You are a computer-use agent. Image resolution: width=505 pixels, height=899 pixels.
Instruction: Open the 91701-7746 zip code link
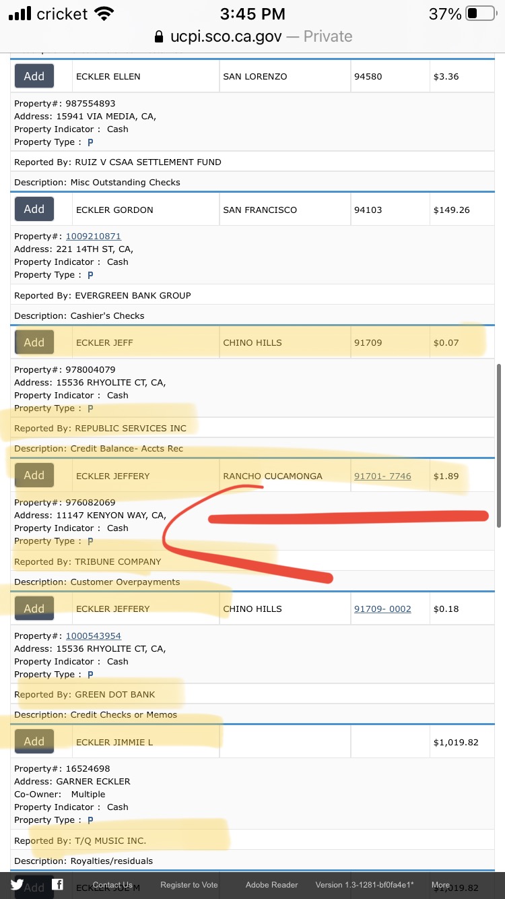(x=382, y=476)
